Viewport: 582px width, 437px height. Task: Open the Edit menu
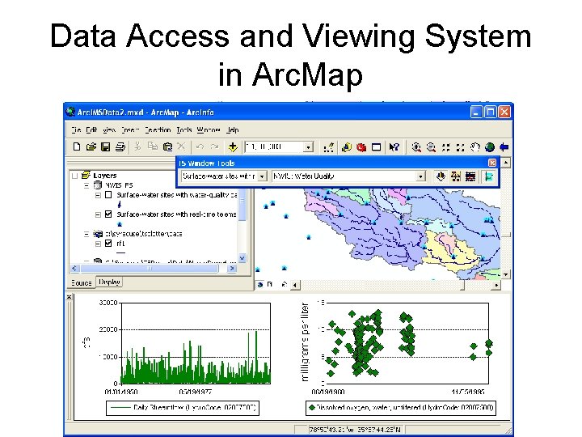(91, 129)
